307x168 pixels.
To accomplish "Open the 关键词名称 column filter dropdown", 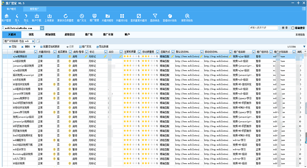I will click(35, 52).
